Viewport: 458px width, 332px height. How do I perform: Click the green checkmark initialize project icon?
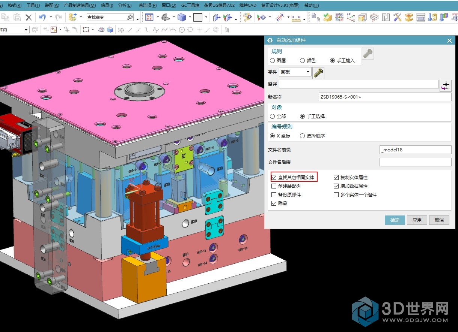click(328, 17)
